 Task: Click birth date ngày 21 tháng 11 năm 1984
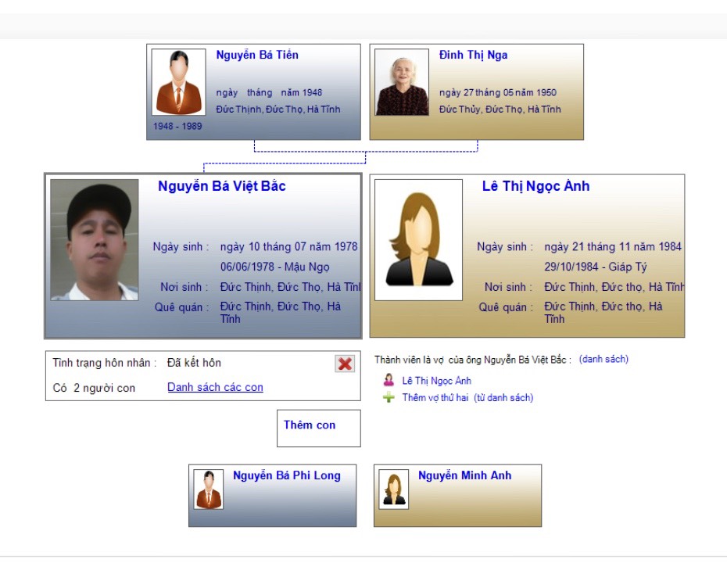(x=613, y=247)
